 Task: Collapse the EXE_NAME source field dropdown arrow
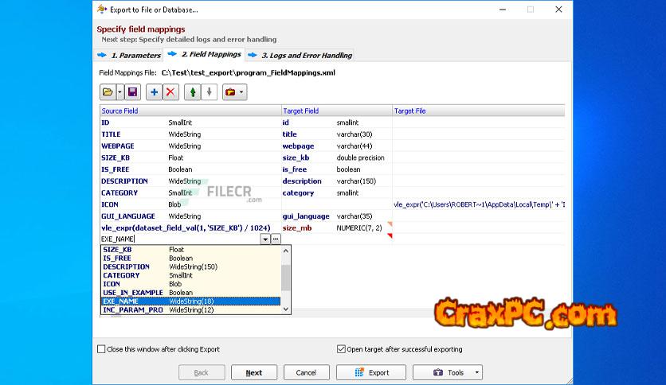point(264,239)
